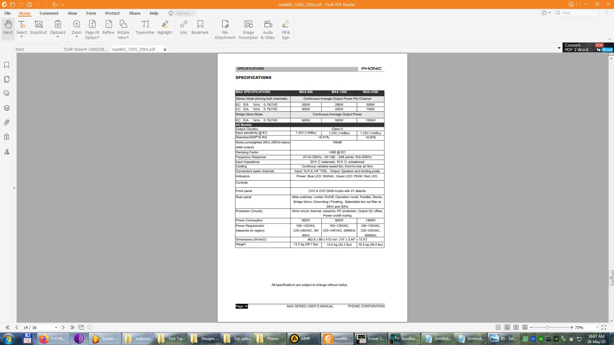Open Firefox PHONI... from the taskbar

pos(53,338)
